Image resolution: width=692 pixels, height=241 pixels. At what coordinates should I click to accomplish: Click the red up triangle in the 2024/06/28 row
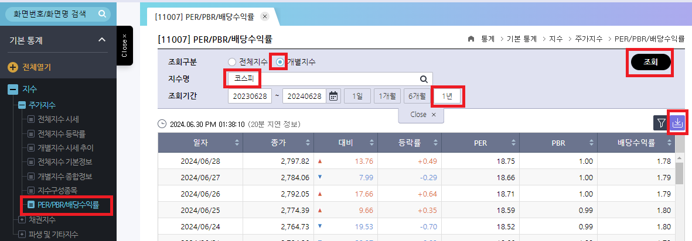click(x=320, y=161)
